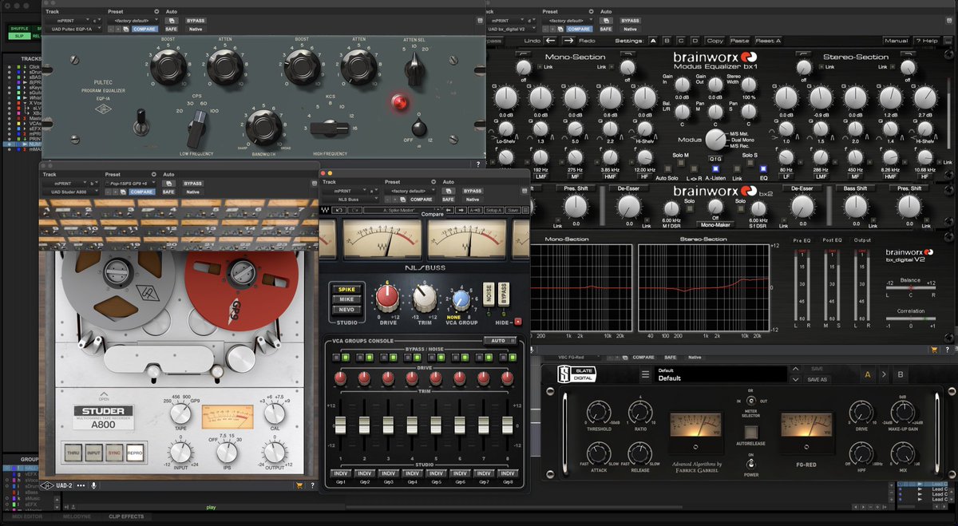The width and height of the screenshot is (958, 526).
Task: Click the INDIV button for Grp1
Action: [340, 473]
